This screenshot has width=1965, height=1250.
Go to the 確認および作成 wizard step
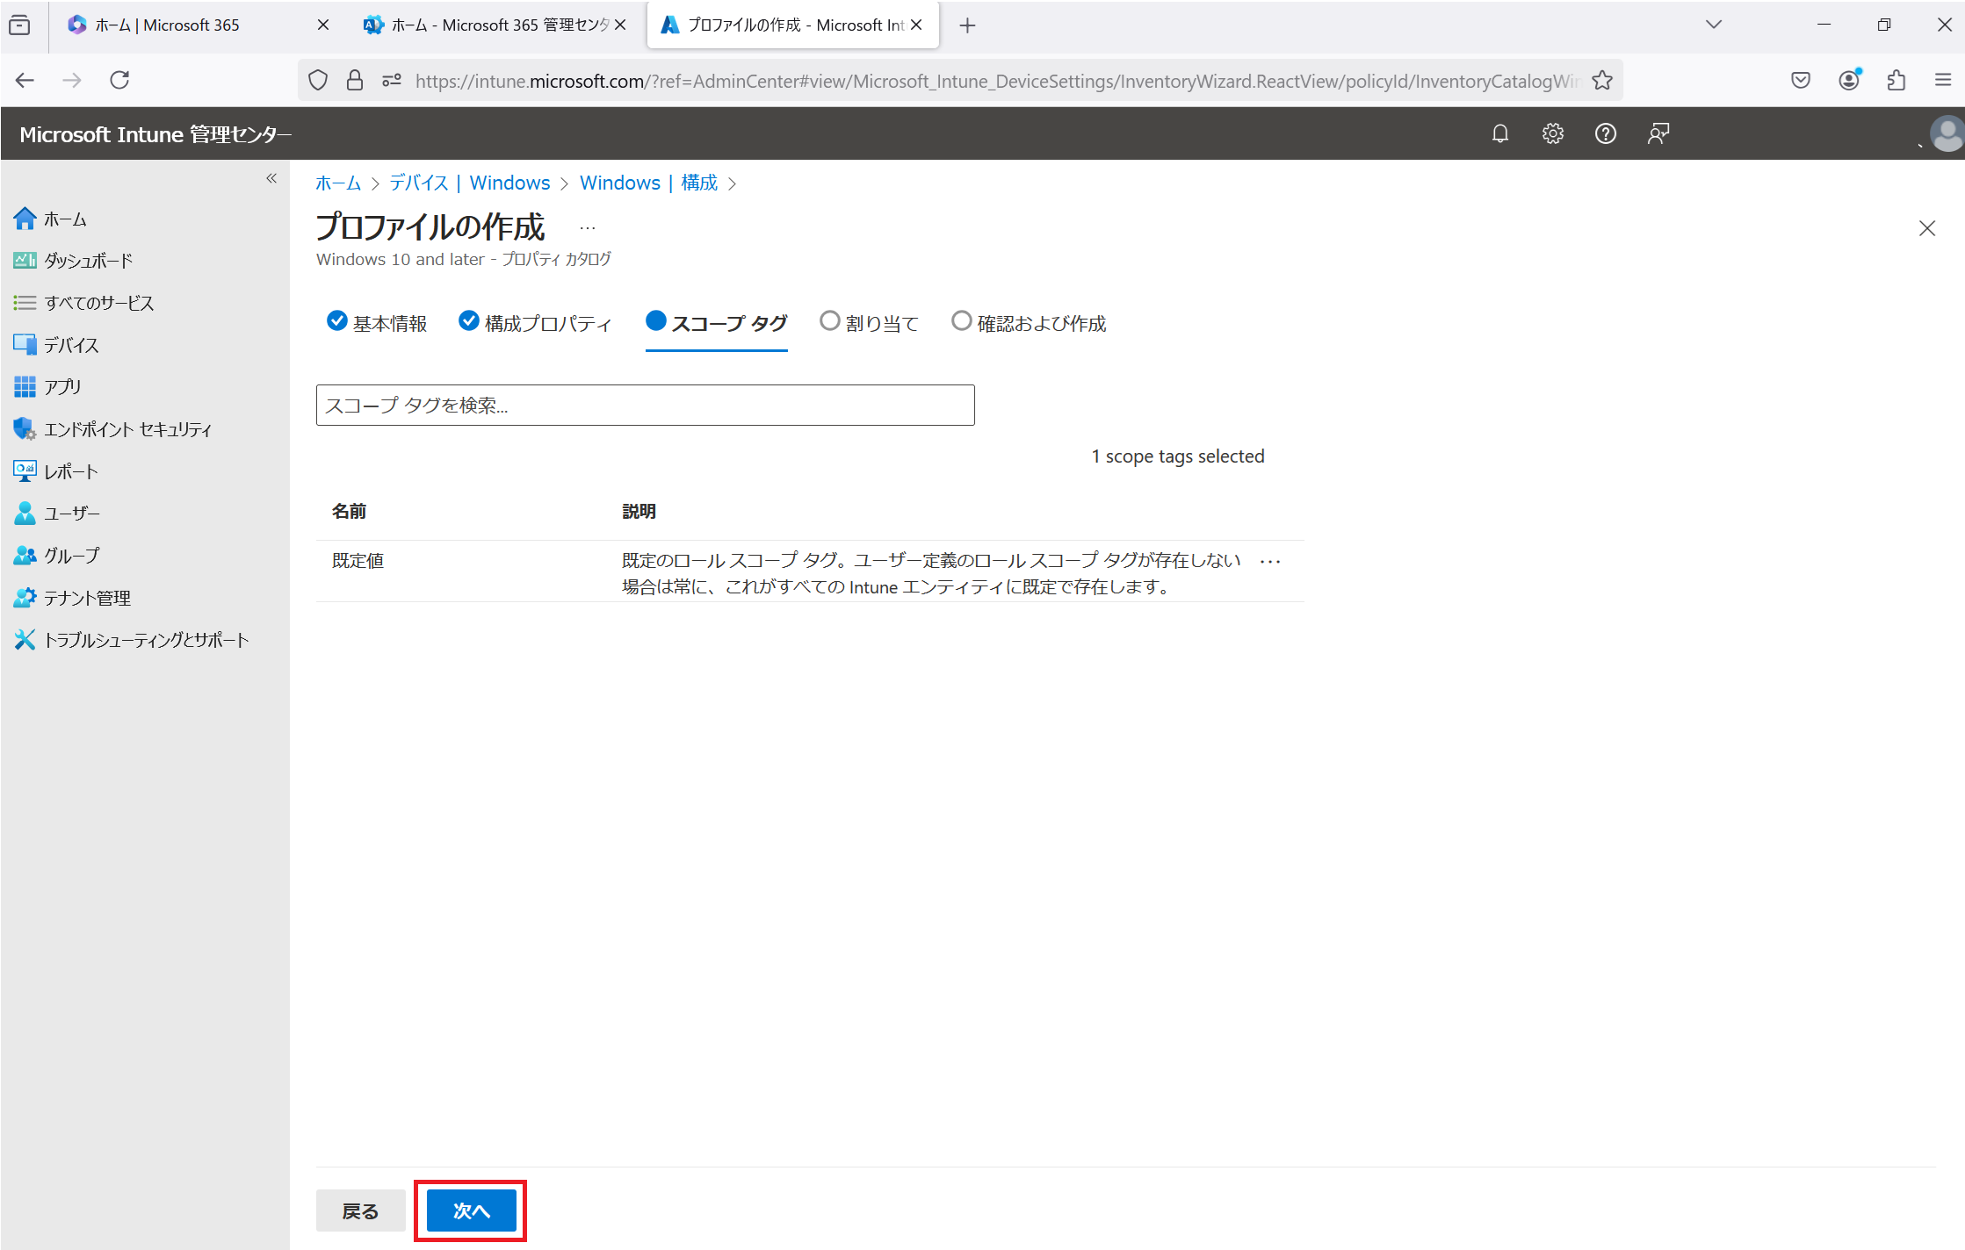(x=1029, y=323)
